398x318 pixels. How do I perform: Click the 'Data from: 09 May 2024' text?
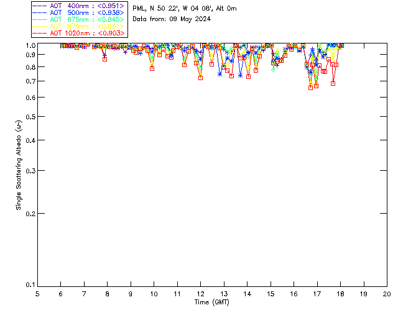[x=172, y=19]
